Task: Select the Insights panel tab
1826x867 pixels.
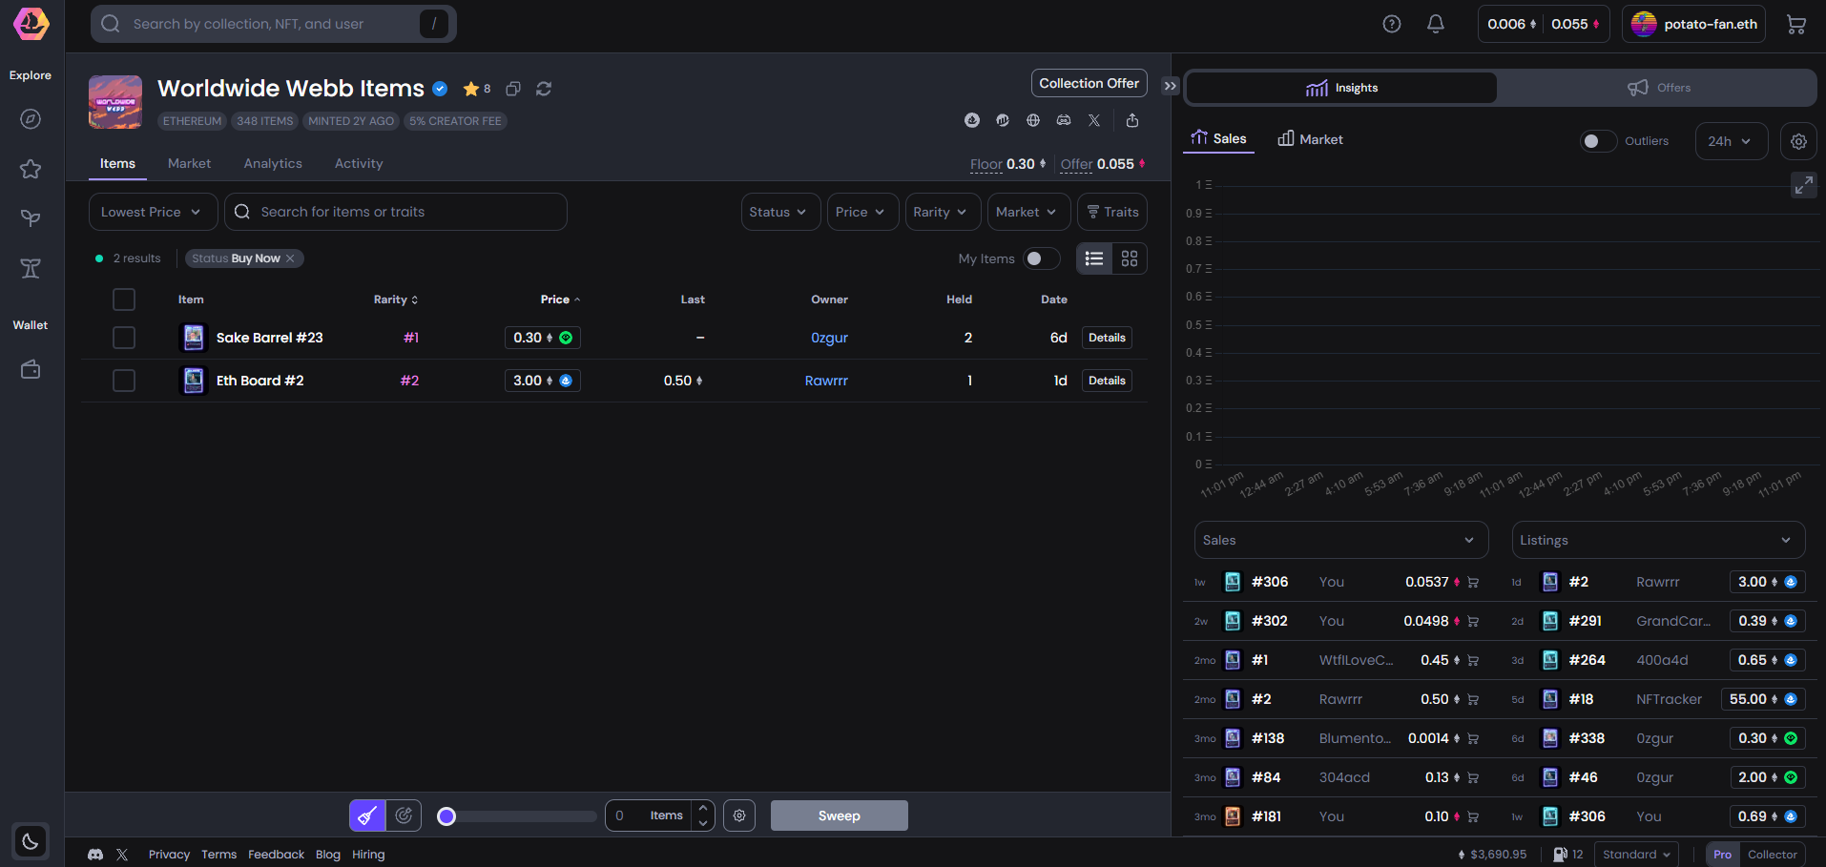Action: (x=1341, y=88)
